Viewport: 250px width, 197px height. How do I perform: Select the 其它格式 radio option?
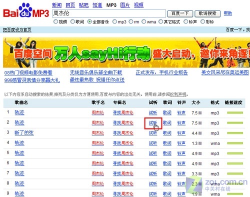(160, 21)
